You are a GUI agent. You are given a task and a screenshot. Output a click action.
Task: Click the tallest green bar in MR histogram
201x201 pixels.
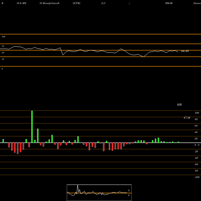point(32,127)
